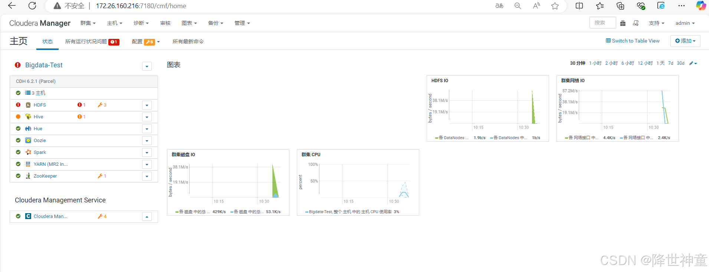Screen dimensions: 709x272
Task: Click the read aloud icon
Action: [x=536, y=6]
